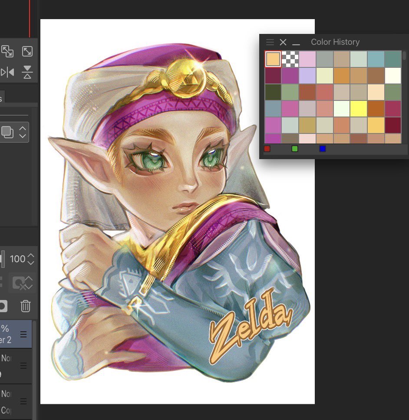Screen dimensions: 409x420
Task: Click the blending mode up/down chevrons
Action: (23, 132)
